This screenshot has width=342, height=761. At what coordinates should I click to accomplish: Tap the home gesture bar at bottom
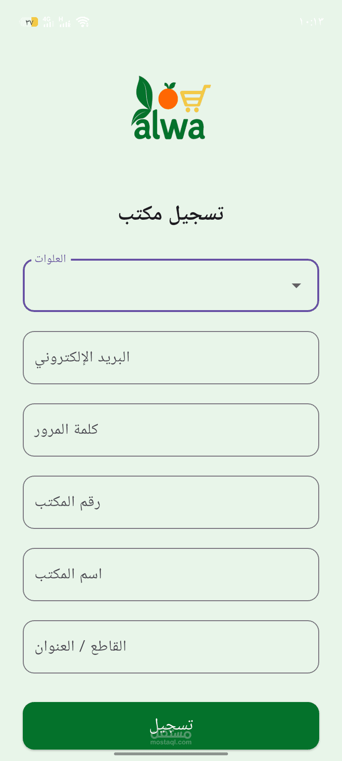point(171,754)
